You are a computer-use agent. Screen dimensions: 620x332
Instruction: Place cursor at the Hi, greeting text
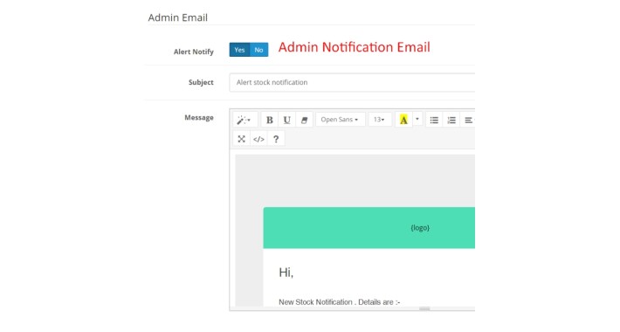[x=286, y=273]
